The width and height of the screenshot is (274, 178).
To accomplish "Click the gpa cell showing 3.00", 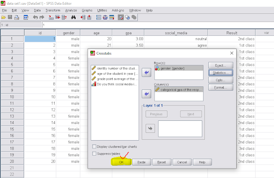I will tap(128, 39).
